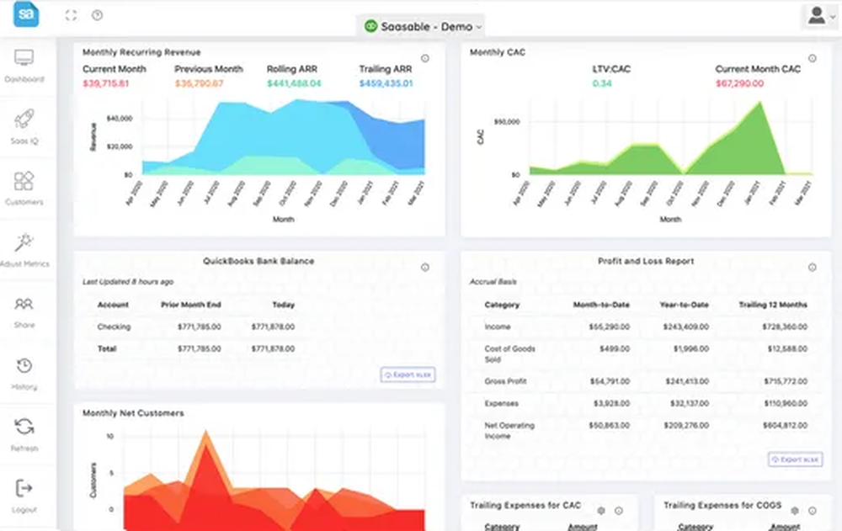Viewport: 842px width, 531px height.
Task: Open info icon on Profit and Loss Report
Action: point(812,267)
